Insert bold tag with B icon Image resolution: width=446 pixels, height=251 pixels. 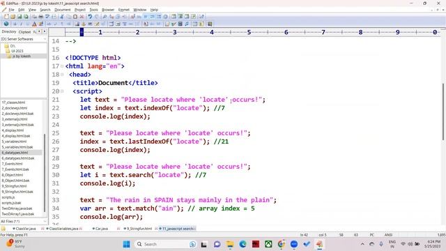click(15, 24)
